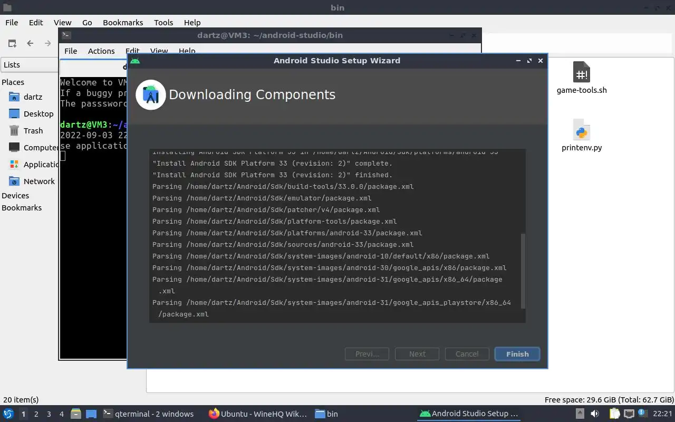
Task: Open File menu in qterminal window
Action: [x=71, y=51]
